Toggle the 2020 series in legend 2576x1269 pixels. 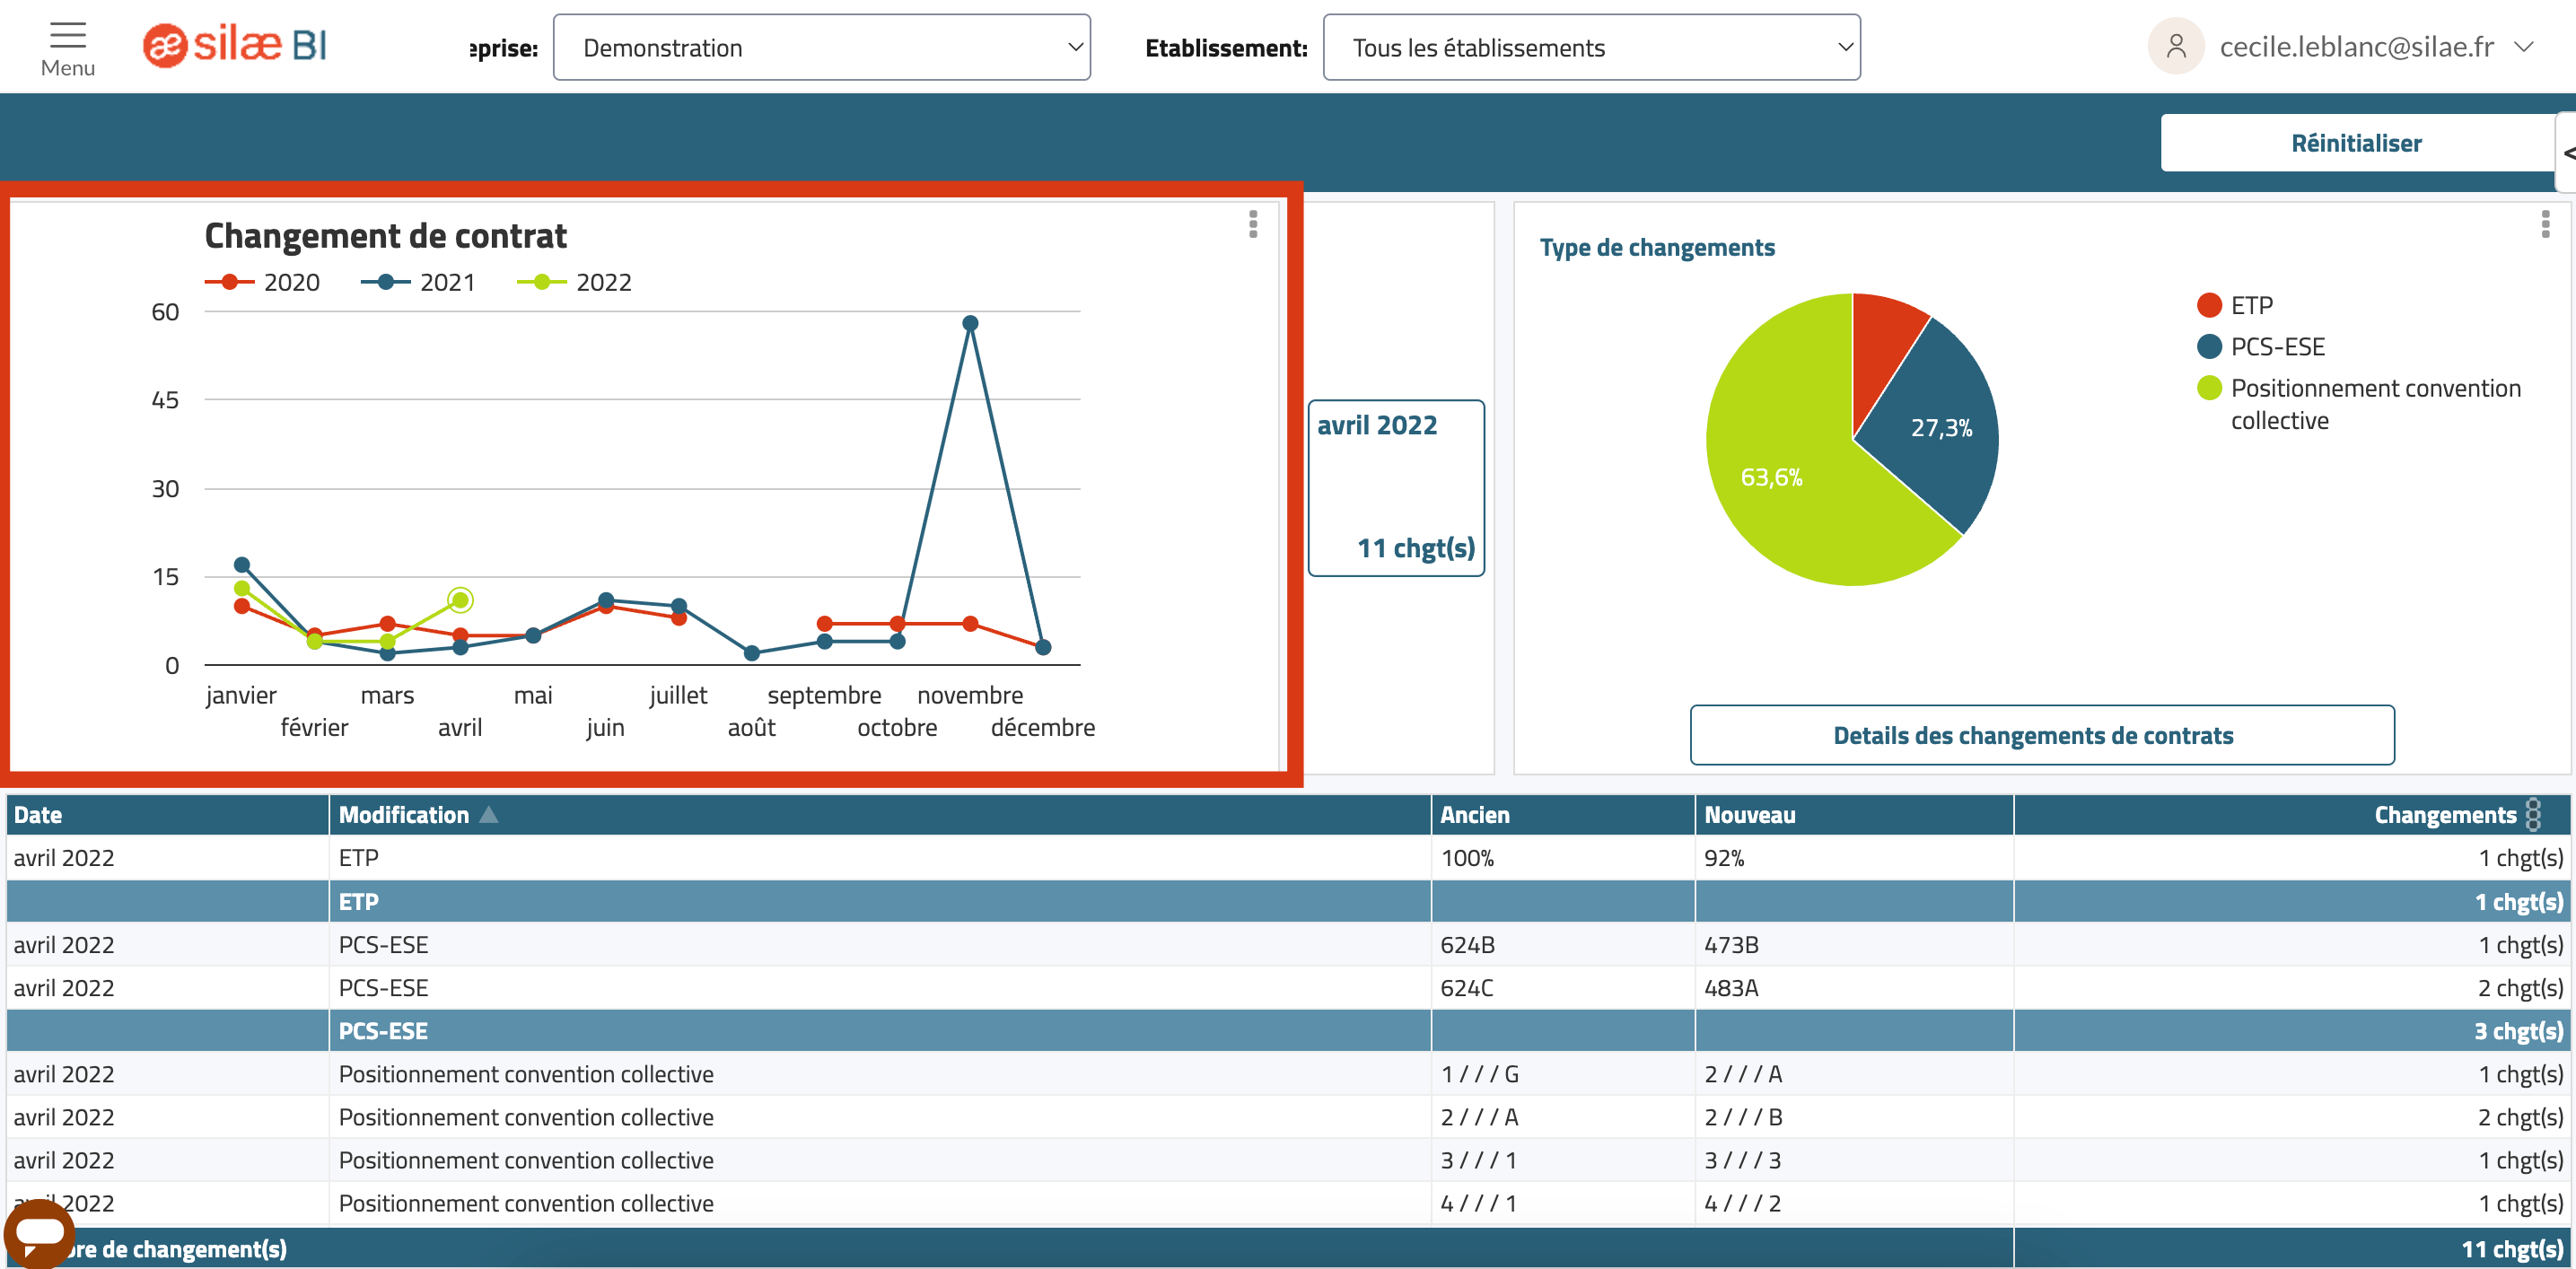(262, 282)
